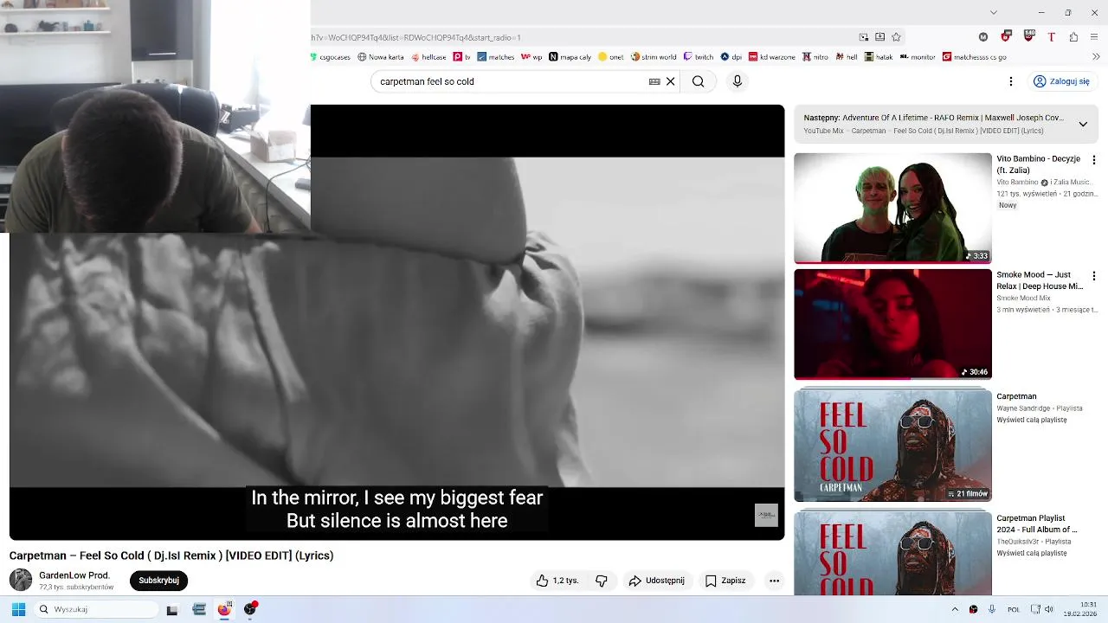The width and height of the screenshot is (1108, 623).
Task: Expand the Następny playlist mix panel
Action: click(1082, 124)
